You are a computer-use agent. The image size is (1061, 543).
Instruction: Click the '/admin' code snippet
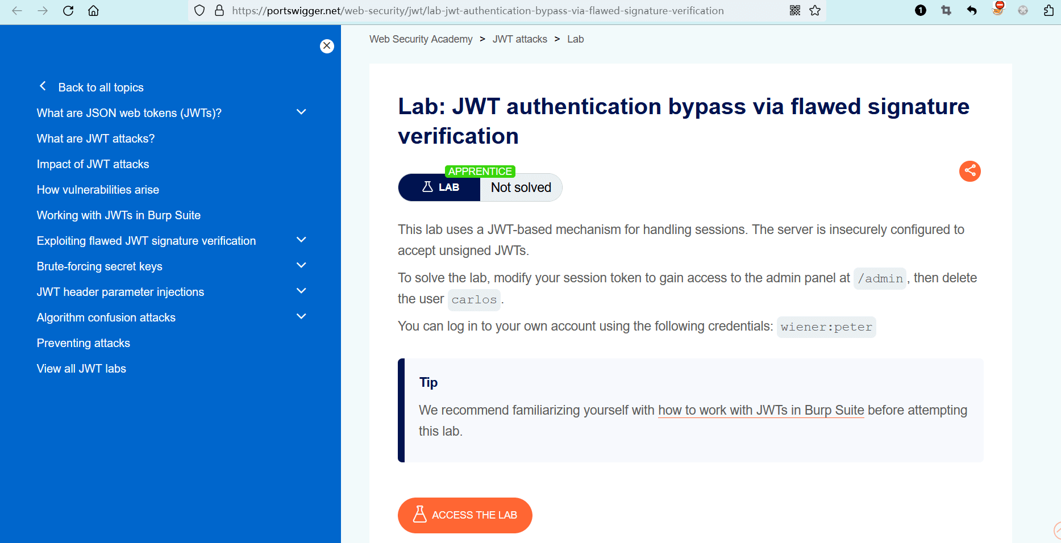(880, 278)
